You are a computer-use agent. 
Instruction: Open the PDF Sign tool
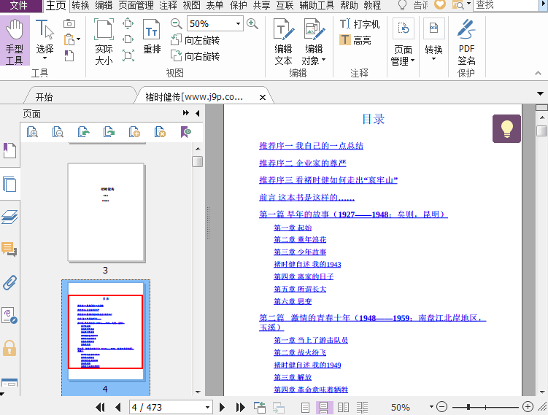466,42
